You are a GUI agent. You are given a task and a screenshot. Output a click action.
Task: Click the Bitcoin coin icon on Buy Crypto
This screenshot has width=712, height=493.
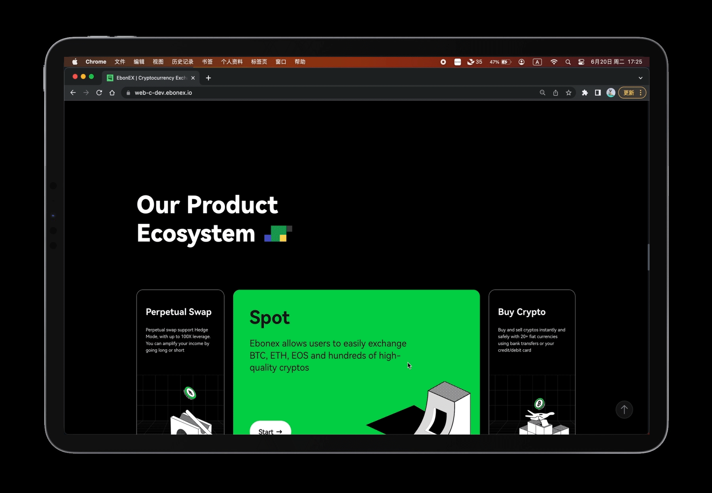539,404
